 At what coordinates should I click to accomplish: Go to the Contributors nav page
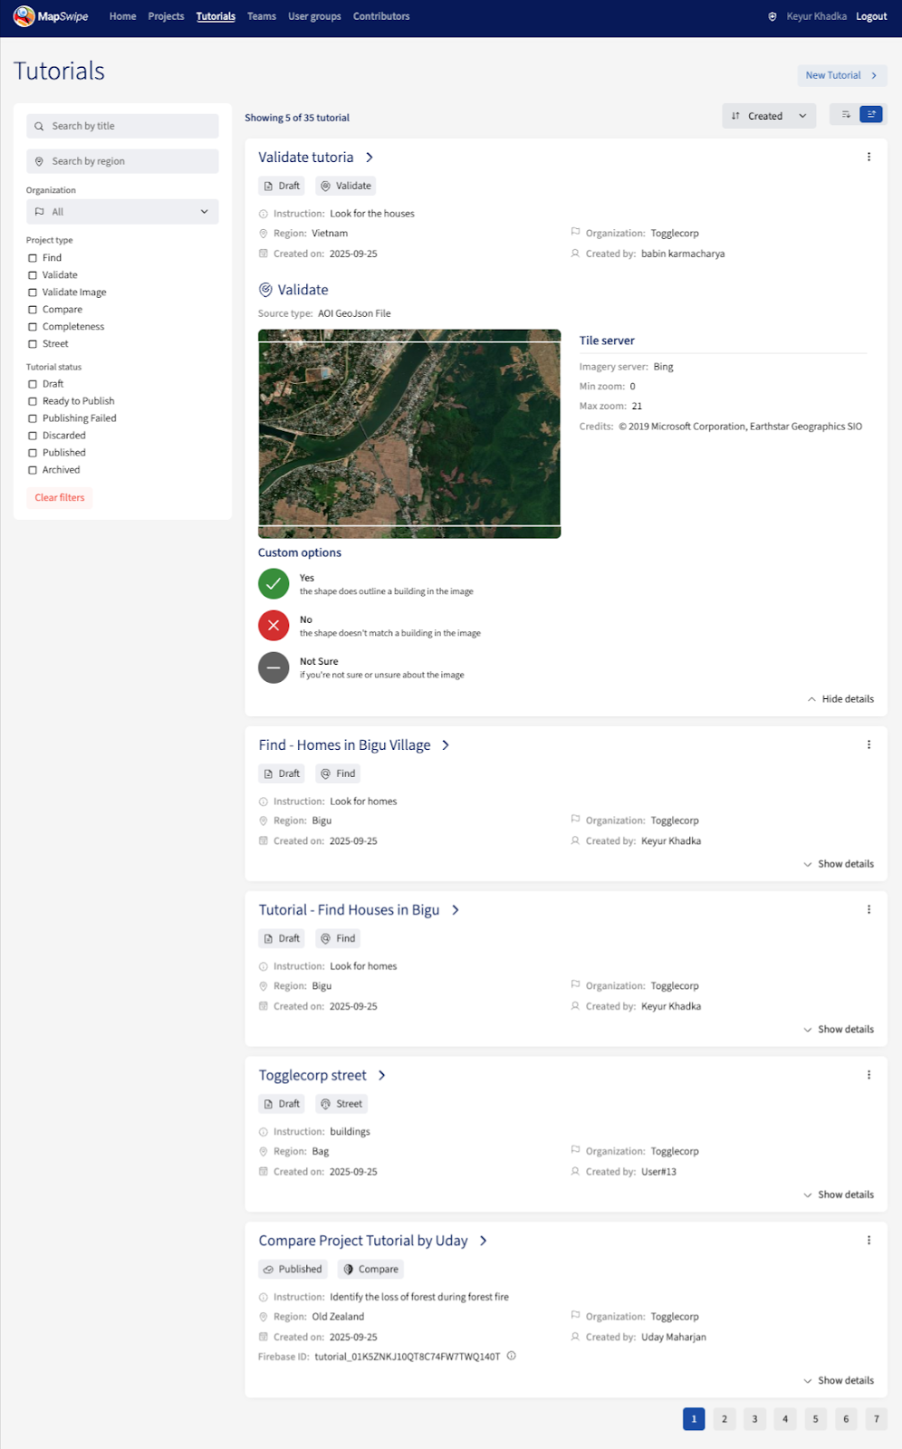tap(381, 16)
